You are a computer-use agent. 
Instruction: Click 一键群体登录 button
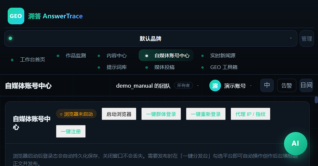click(161, 114)
